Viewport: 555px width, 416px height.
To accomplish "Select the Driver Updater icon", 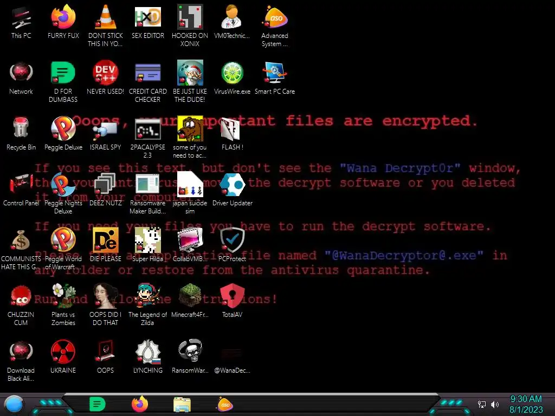I will (x=232, y=190).
